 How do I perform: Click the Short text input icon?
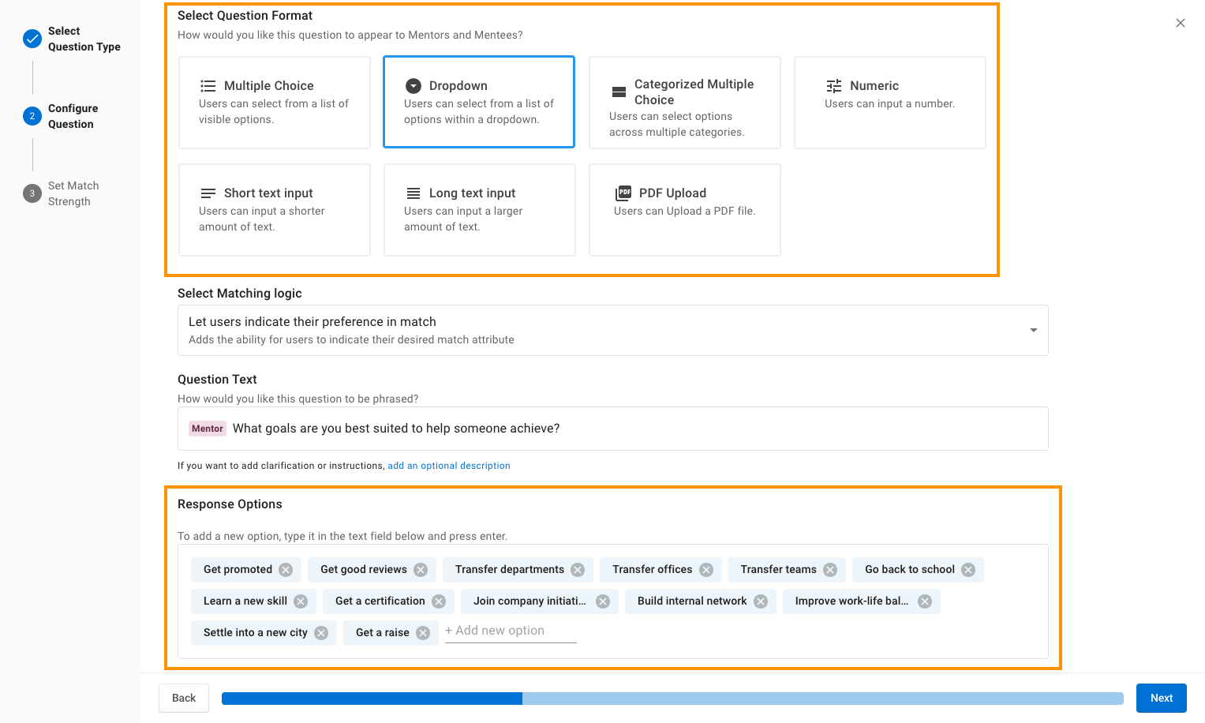(208, 193)
